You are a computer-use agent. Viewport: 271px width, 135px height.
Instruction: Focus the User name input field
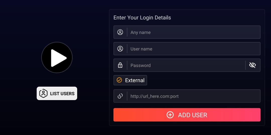tap(193, 49)
